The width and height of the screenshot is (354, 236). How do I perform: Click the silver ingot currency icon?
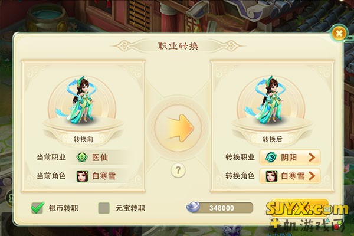point(193,207)
